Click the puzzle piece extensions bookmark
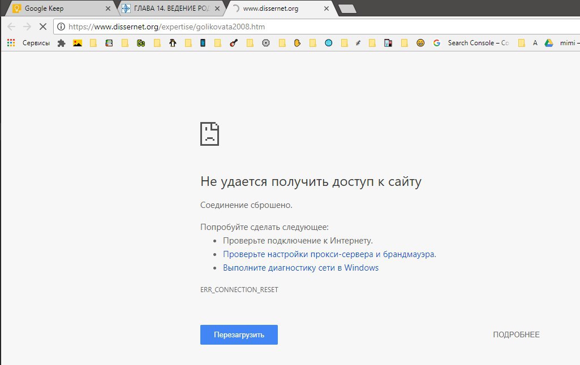This screenshot has height=365, width=580. 62,43
